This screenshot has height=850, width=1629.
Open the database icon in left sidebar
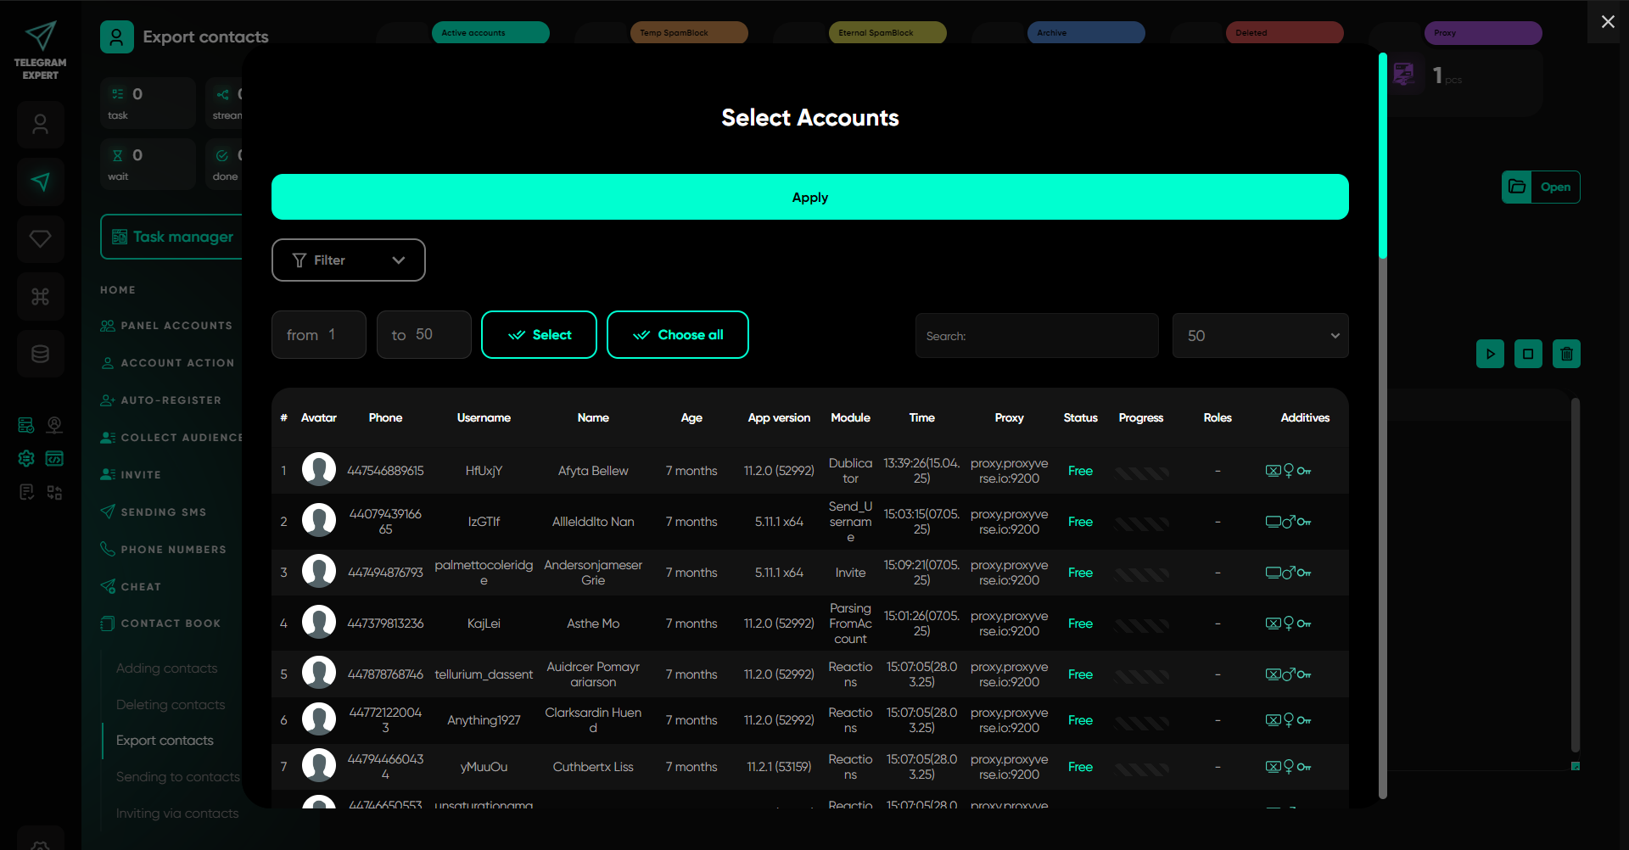[x=40, y=354]
